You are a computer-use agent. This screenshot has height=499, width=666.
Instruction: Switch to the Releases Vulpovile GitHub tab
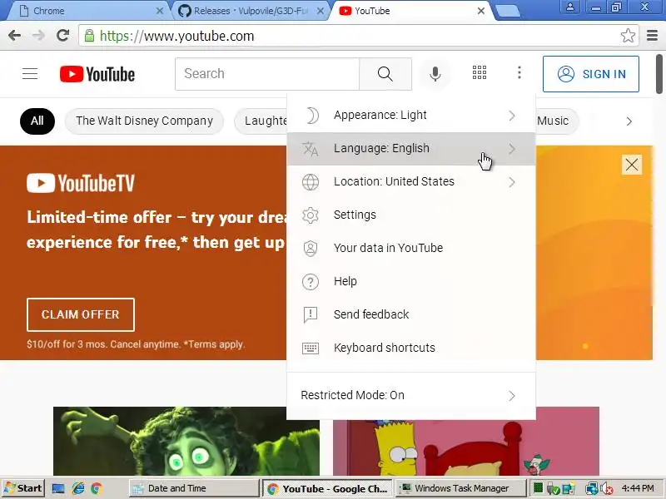[x=251, y=11]
